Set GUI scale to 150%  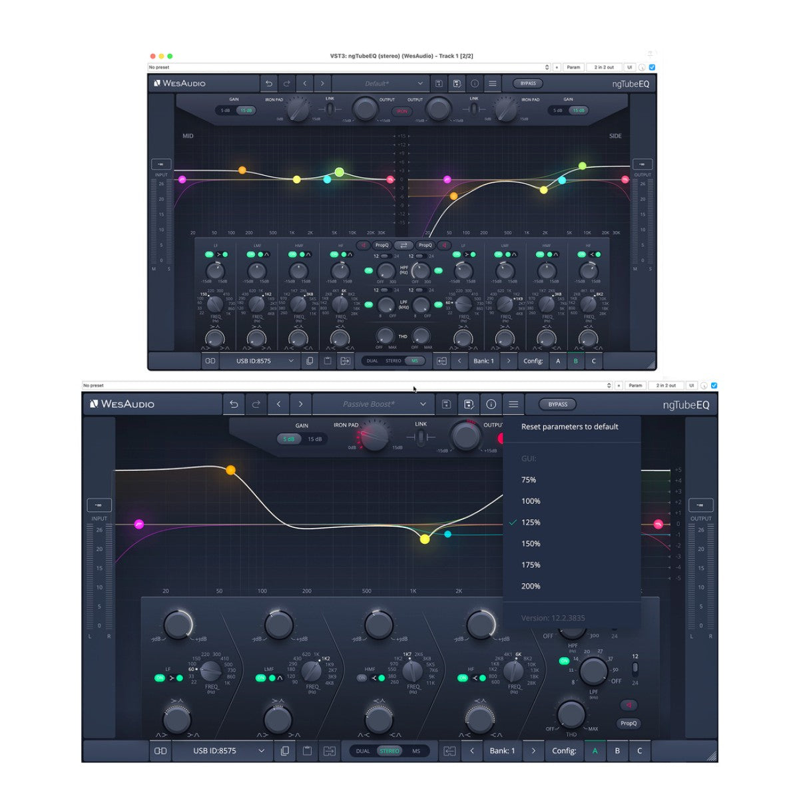click(531, 544)
